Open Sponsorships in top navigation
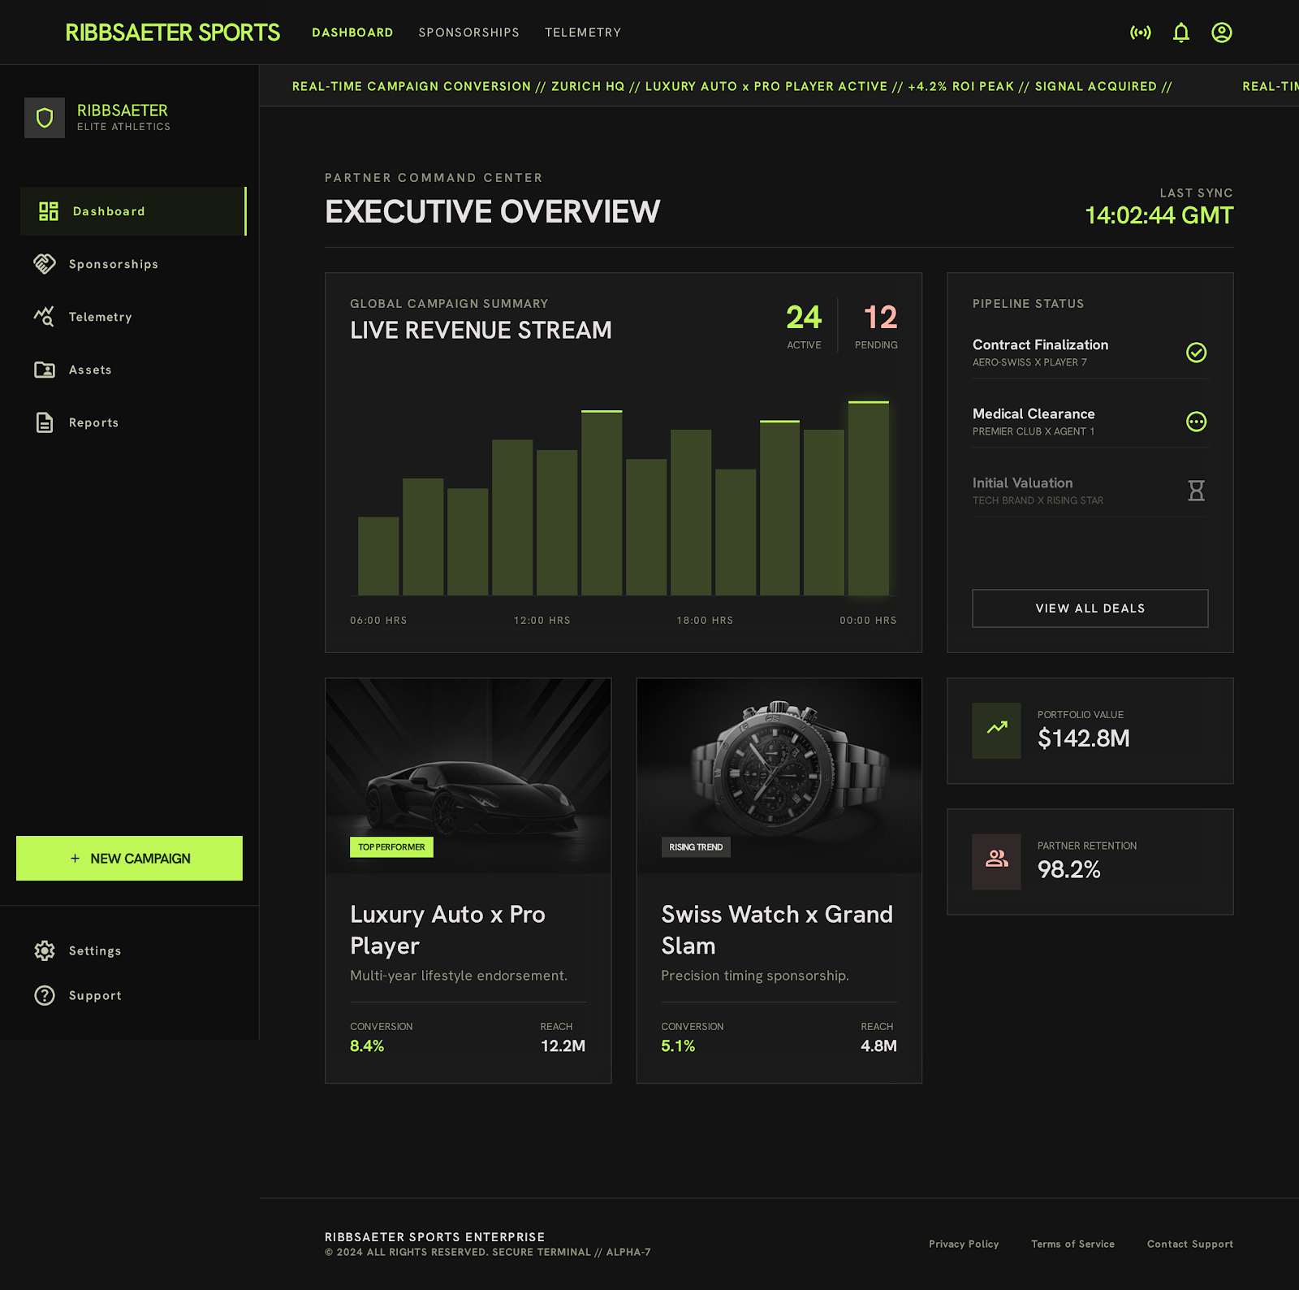Viewport: 1299px width, 1290px height. point(468,32)
